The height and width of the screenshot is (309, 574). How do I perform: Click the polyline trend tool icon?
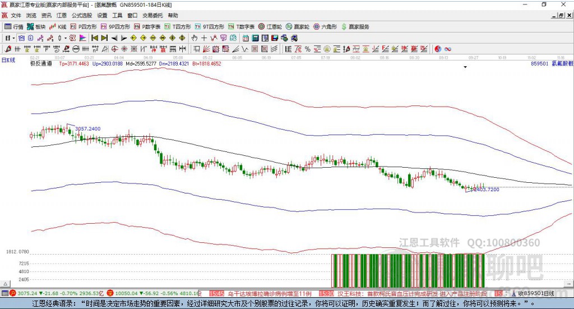point(214,38)
